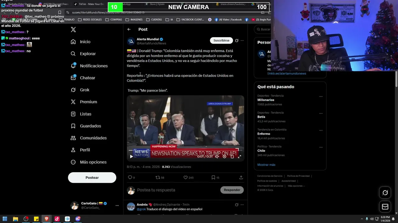Open COMPRAS bookmark folder
This screenshot has height=223, width=398.
point(114,20)
